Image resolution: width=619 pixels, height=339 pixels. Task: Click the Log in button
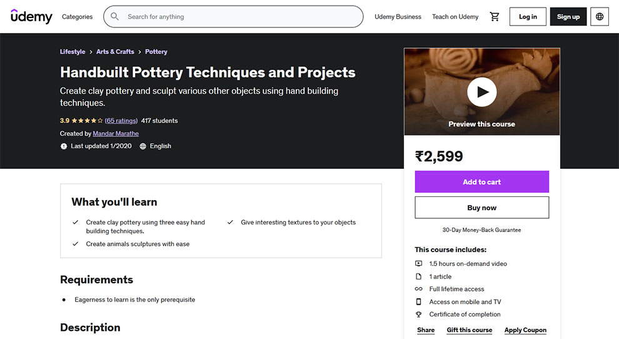coord(528,17)
